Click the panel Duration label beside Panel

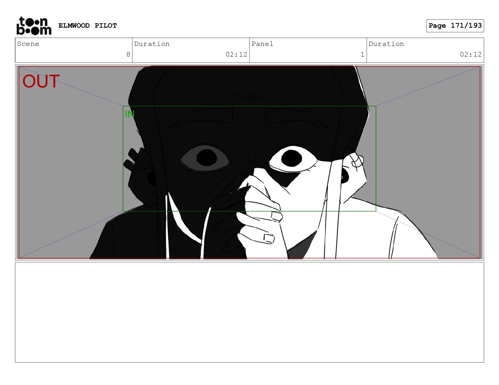[x=386, y=44]
